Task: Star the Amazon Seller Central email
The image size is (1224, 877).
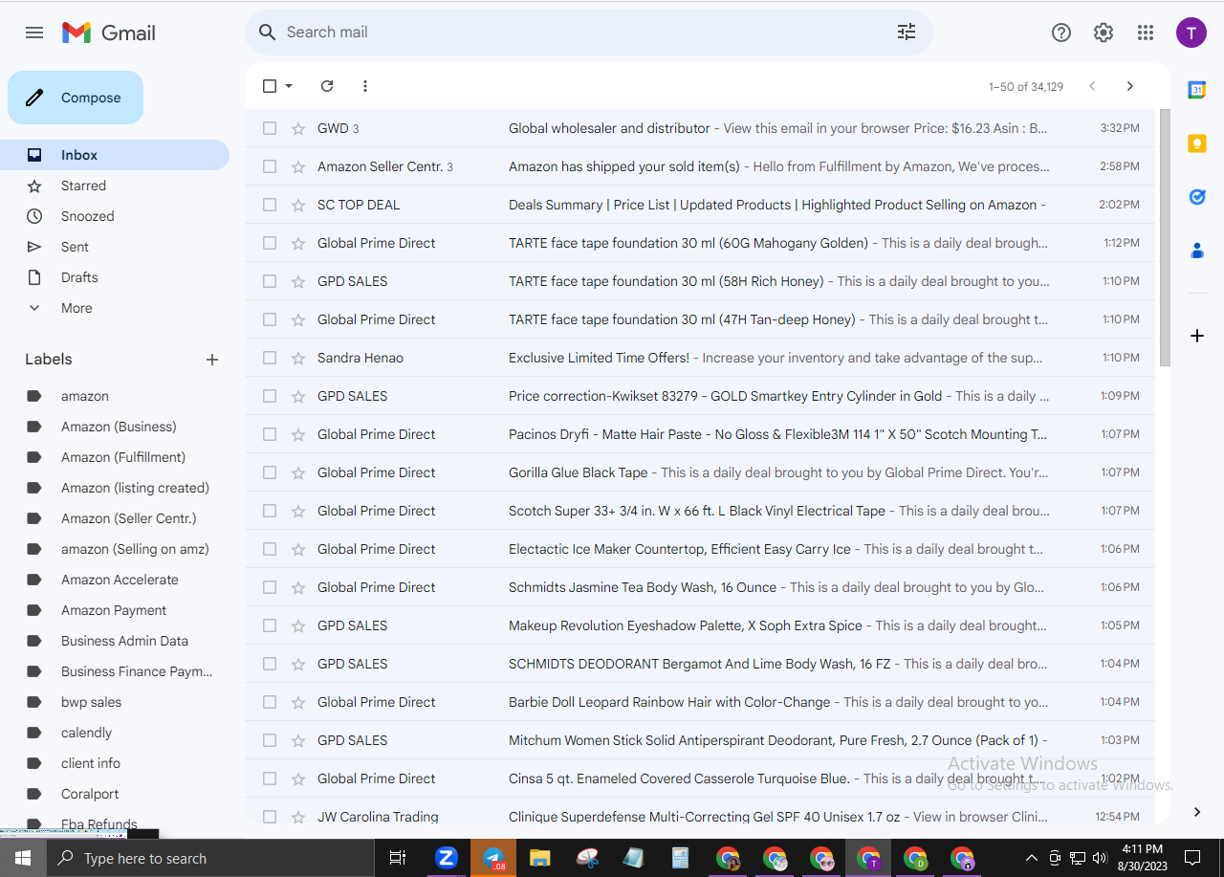Action: (298, 166)
